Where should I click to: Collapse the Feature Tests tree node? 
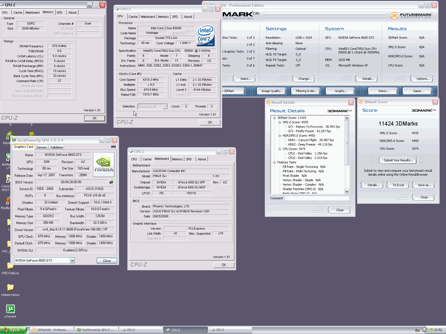coord(274,162)
